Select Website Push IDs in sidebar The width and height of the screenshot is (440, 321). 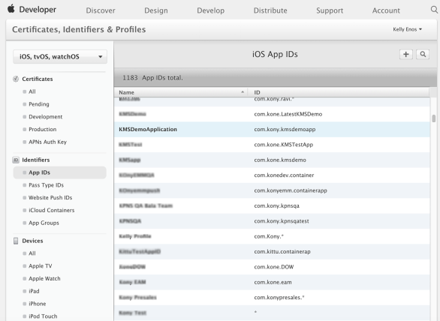click(50, 198)
